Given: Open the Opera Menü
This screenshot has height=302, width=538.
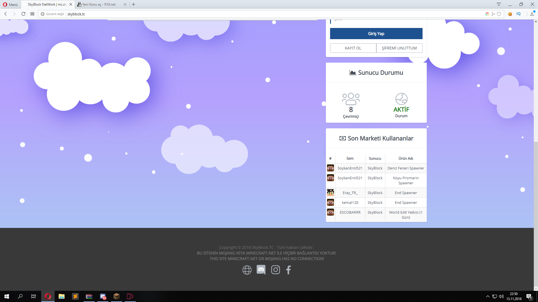Looking at the screenshot, I should pos(10,4).
